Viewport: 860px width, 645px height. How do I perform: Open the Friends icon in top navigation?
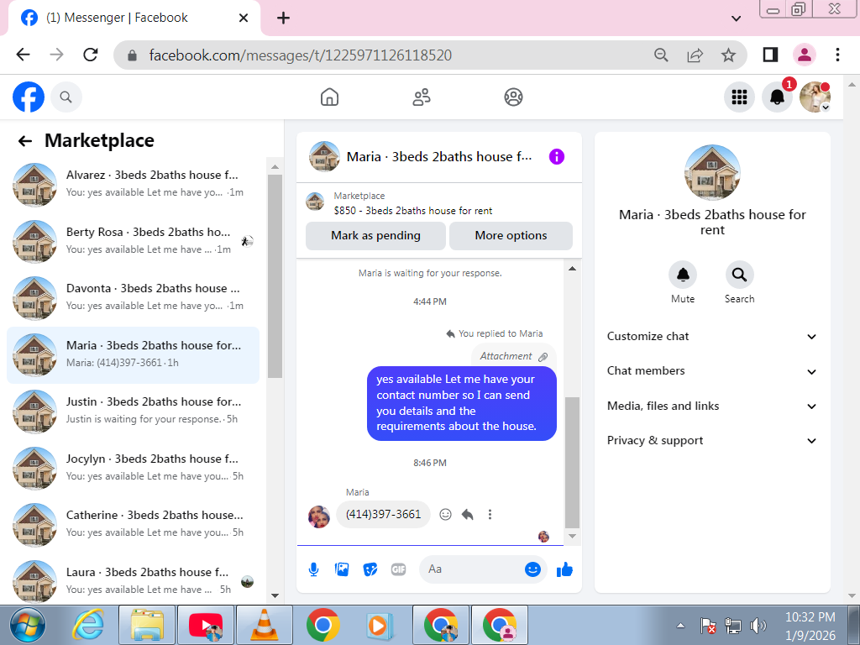tap(422, 97)
